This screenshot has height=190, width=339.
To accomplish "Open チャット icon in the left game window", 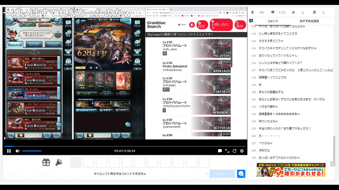I will click(x=68, y=24).
